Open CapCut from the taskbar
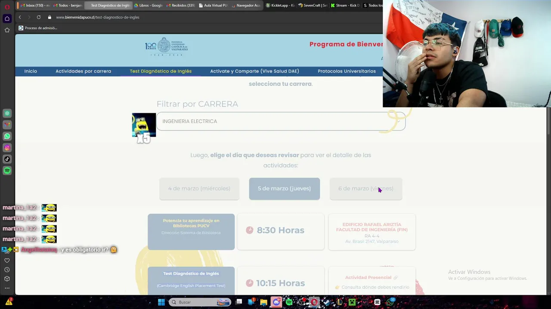 [378, 302]
